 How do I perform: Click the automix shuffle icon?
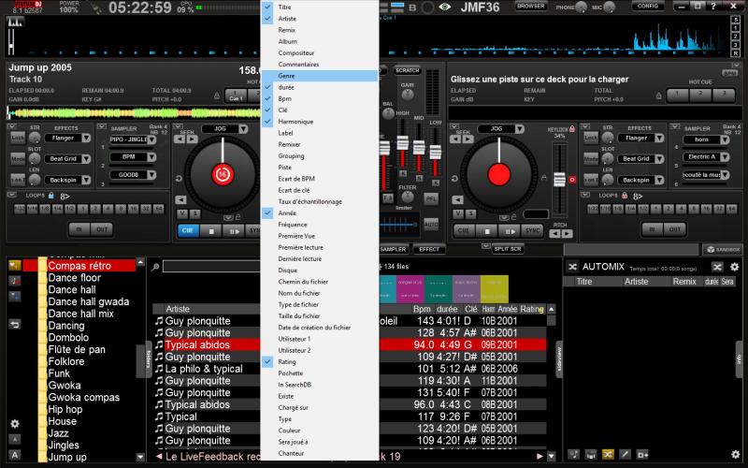[x=573, y=267]
